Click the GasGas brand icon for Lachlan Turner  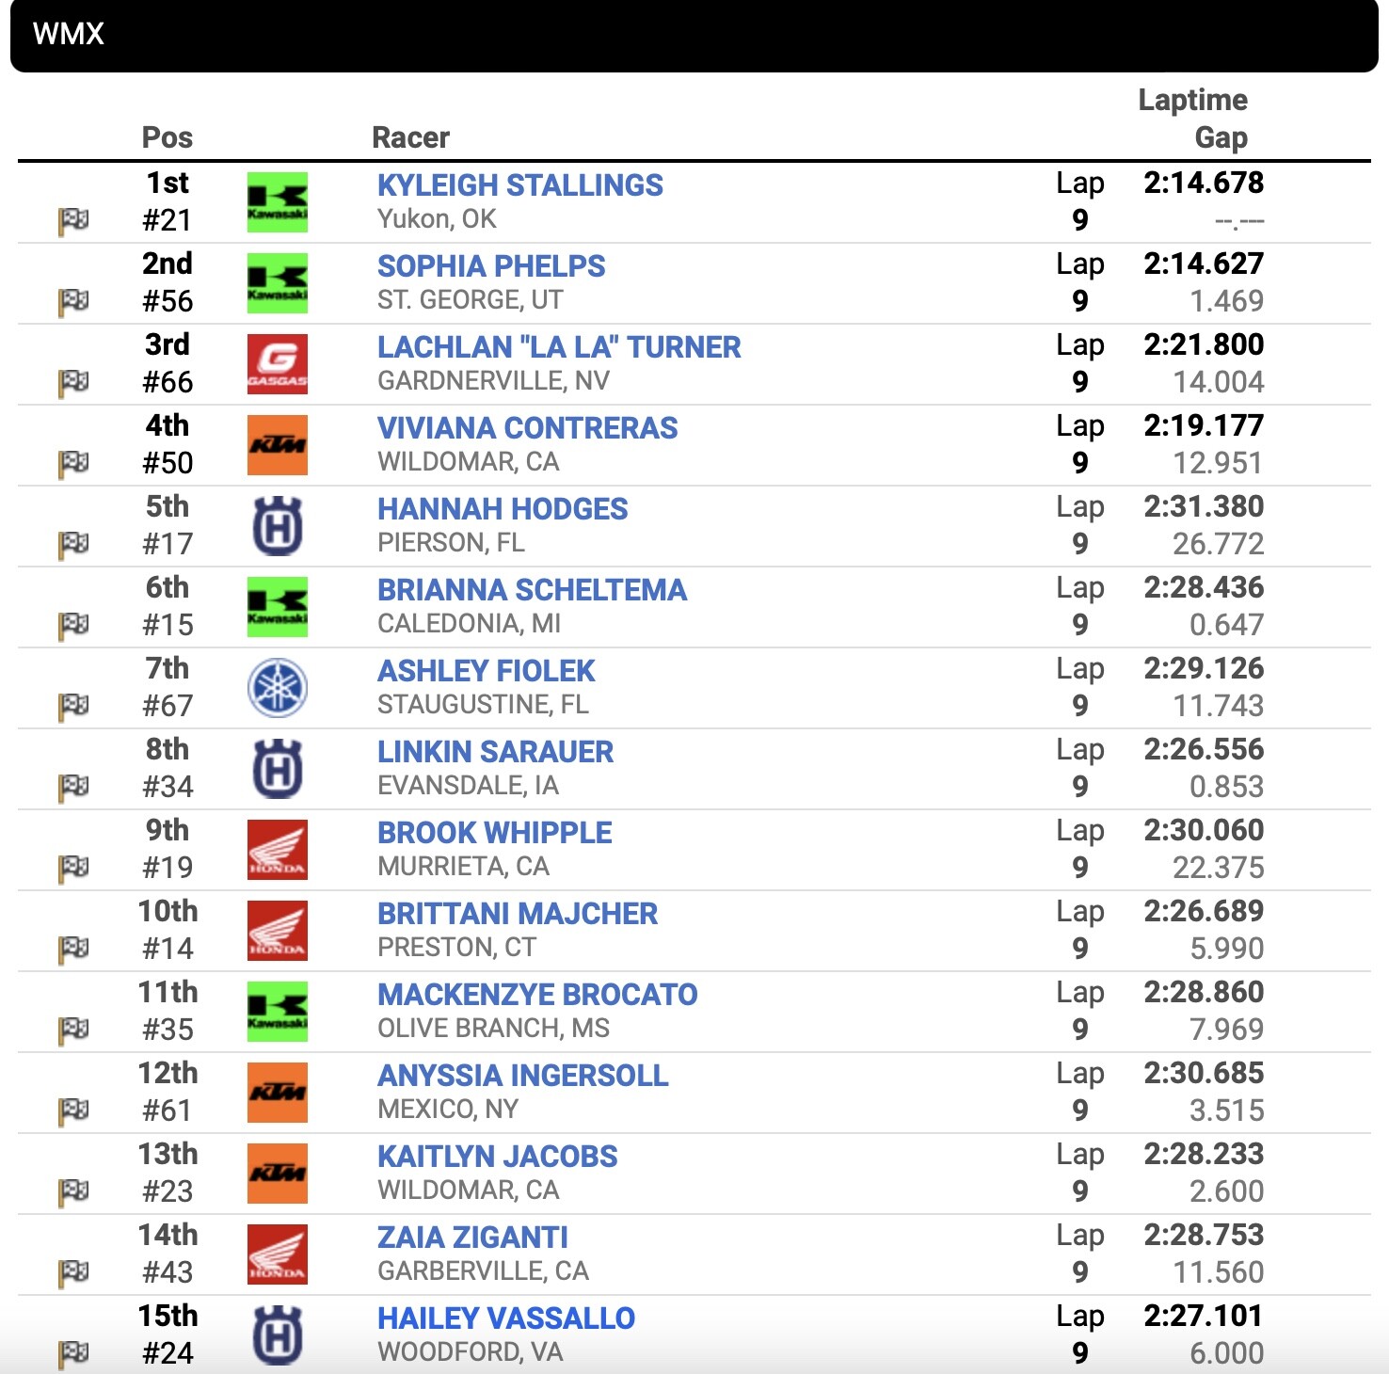pyautogui.click(x=277, y=364)
